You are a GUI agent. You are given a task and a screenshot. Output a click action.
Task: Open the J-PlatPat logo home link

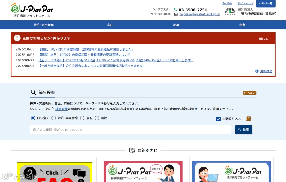click(x=32, y=10)
